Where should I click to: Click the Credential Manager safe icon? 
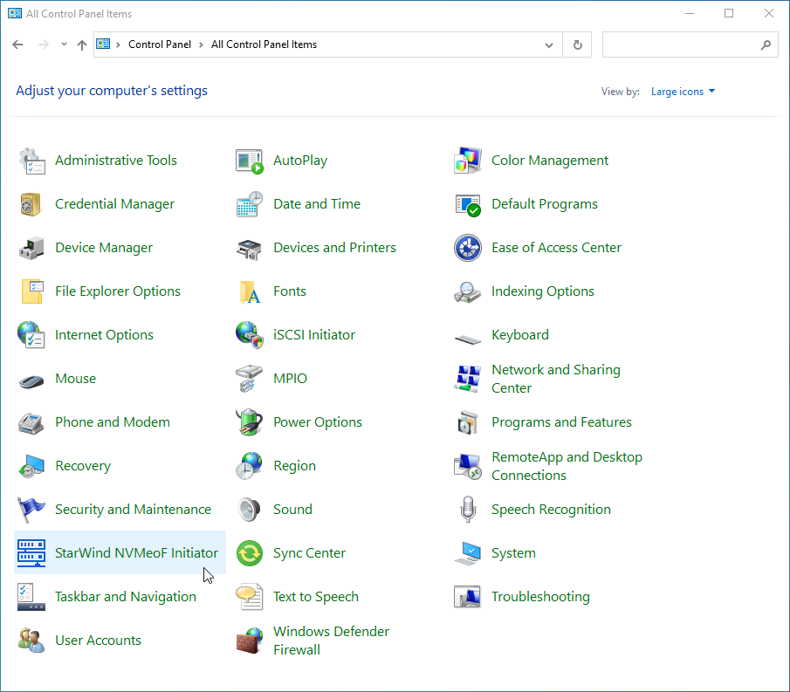coord(31,204)
